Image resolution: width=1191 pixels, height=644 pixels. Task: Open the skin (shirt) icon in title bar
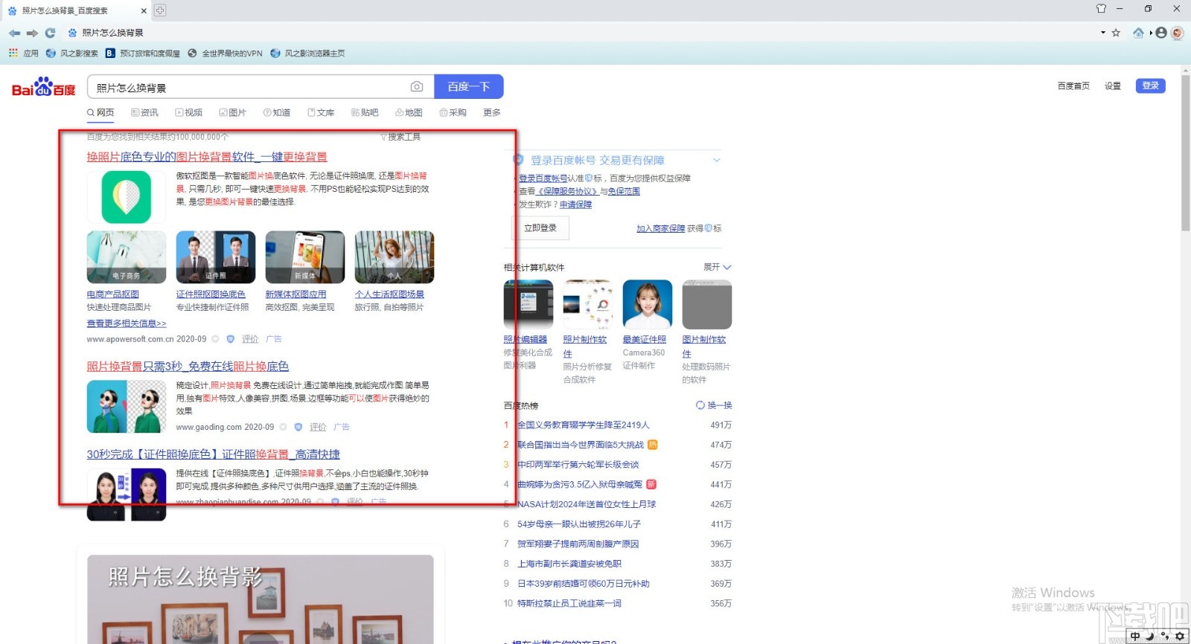point(1102,9)
